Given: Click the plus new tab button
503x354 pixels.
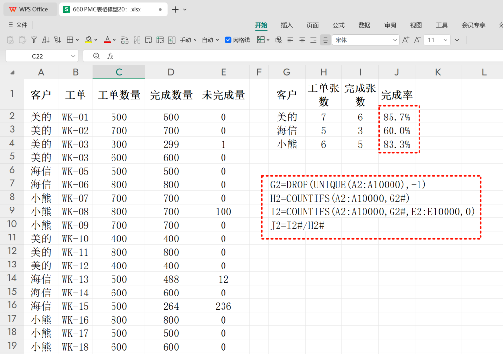Looking at the screenshot, I should (x=175, y=10).
